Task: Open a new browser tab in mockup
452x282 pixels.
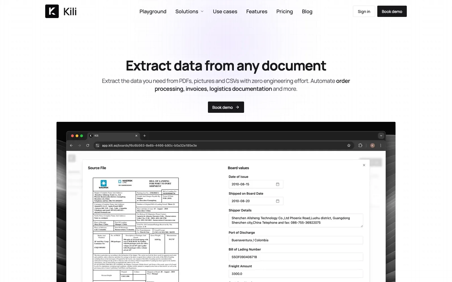Action: [144, 136]
